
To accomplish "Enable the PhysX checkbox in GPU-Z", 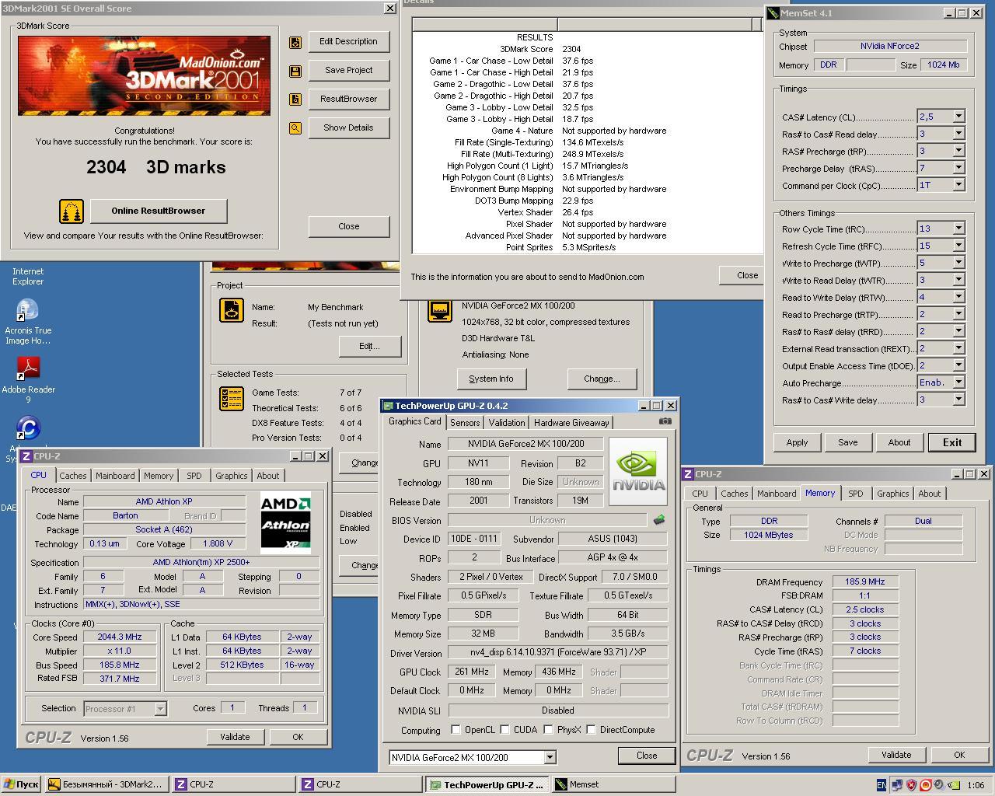I will click(x=548, y=730).
